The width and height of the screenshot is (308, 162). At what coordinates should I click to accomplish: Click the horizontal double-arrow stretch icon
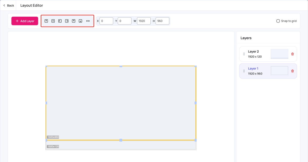(88, 21)
